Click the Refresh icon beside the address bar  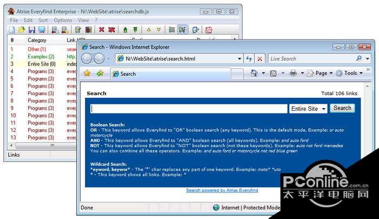tap(249, 58)
